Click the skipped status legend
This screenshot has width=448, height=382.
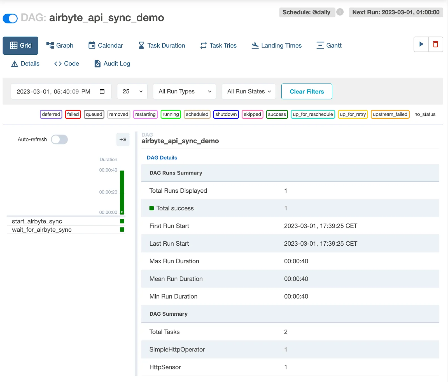click(252, 114)
